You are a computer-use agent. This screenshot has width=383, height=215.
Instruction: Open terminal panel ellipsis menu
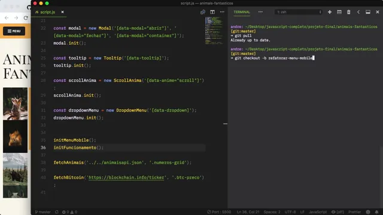260,12
